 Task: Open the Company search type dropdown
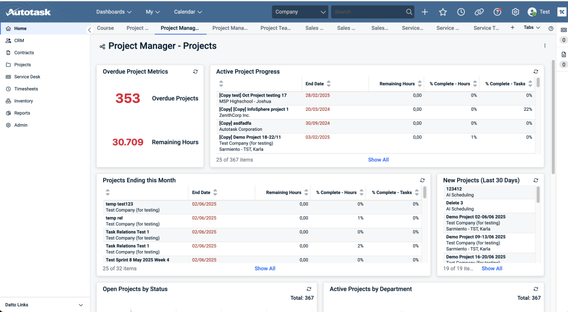click(300, 12)
